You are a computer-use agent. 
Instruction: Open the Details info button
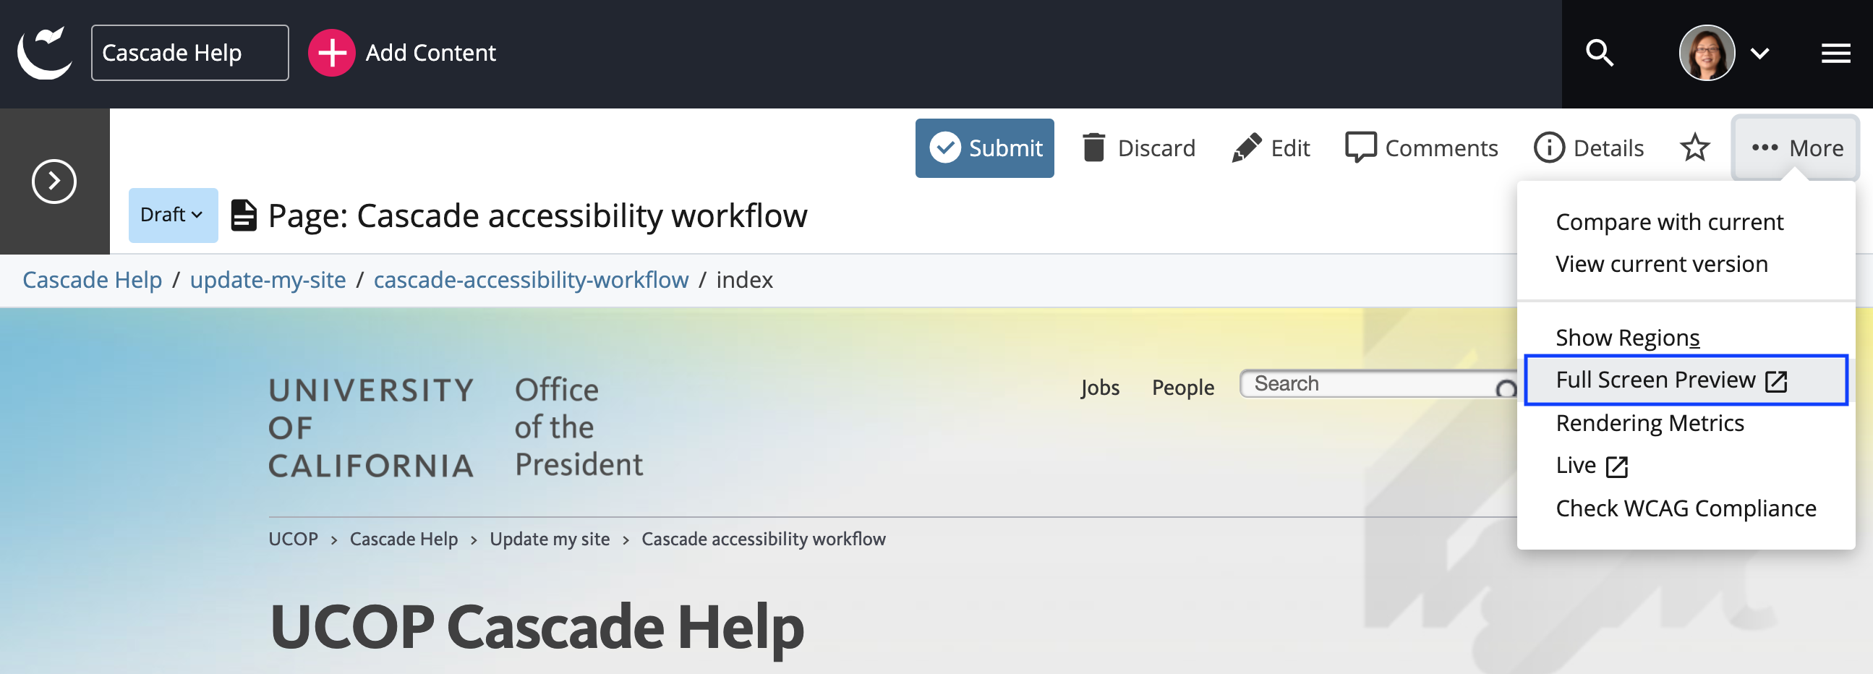[1589, 148]
